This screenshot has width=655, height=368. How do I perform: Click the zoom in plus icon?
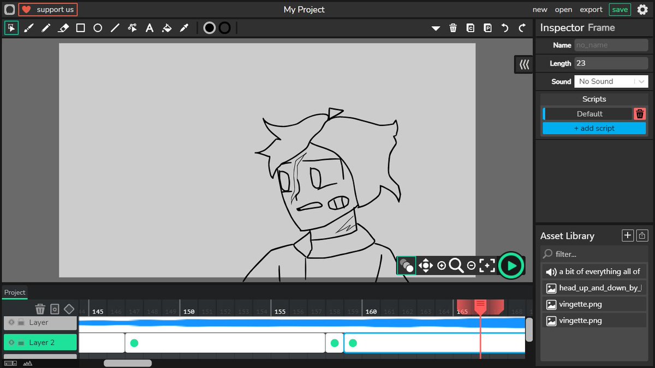pyautogui.click(x=442, y=266)
